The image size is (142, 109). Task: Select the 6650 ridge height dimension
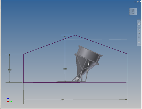pyautogui.click(x=65, y=69)
